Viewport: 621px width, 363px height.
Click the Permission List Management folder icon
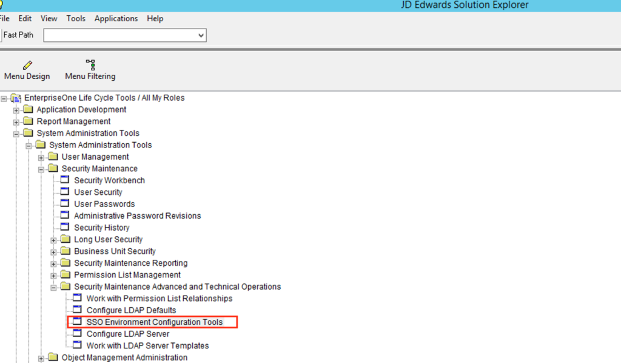coord(65,274)
